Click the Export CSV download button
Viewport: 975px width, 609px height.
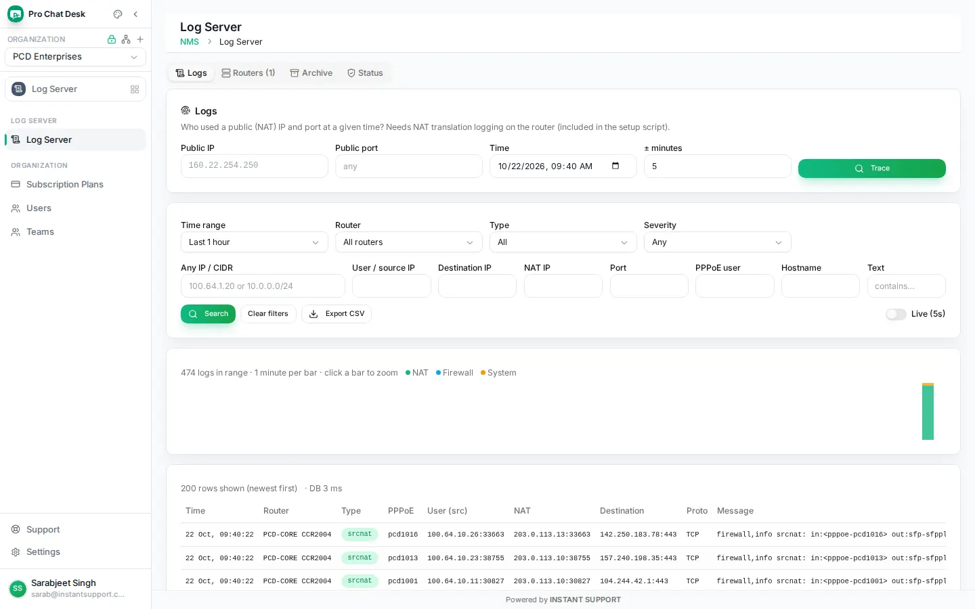337,314
